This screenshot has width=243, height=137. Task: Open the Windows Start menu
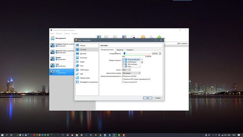(2, 135)
